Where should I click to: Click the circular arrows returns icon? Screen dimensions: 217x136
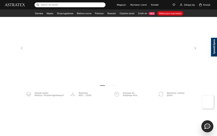click(161, 94)
